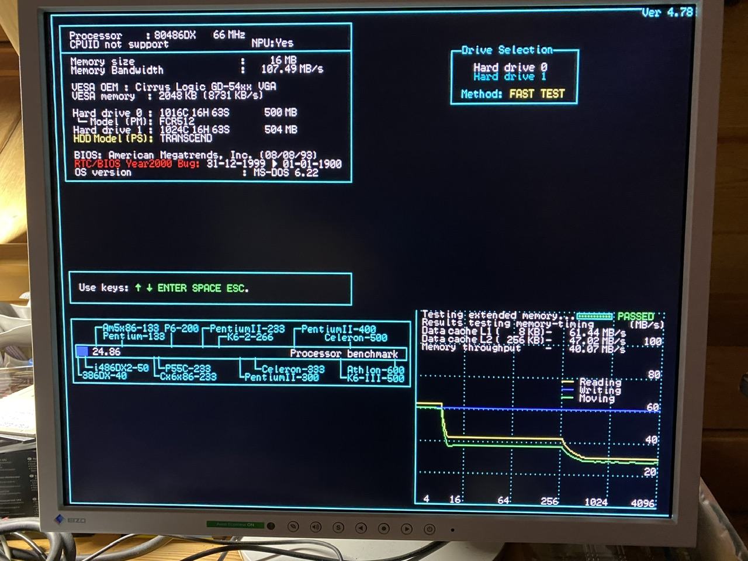Screen dimensions: 748x561
Task: Click the K6-2-266 benchmark label
Action: pyautogui.click(x=250, y=337)
